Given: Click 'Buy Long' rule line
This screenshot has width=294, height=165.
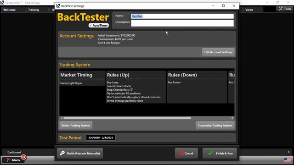Looking at the screenshot, I should coord(113,82).
